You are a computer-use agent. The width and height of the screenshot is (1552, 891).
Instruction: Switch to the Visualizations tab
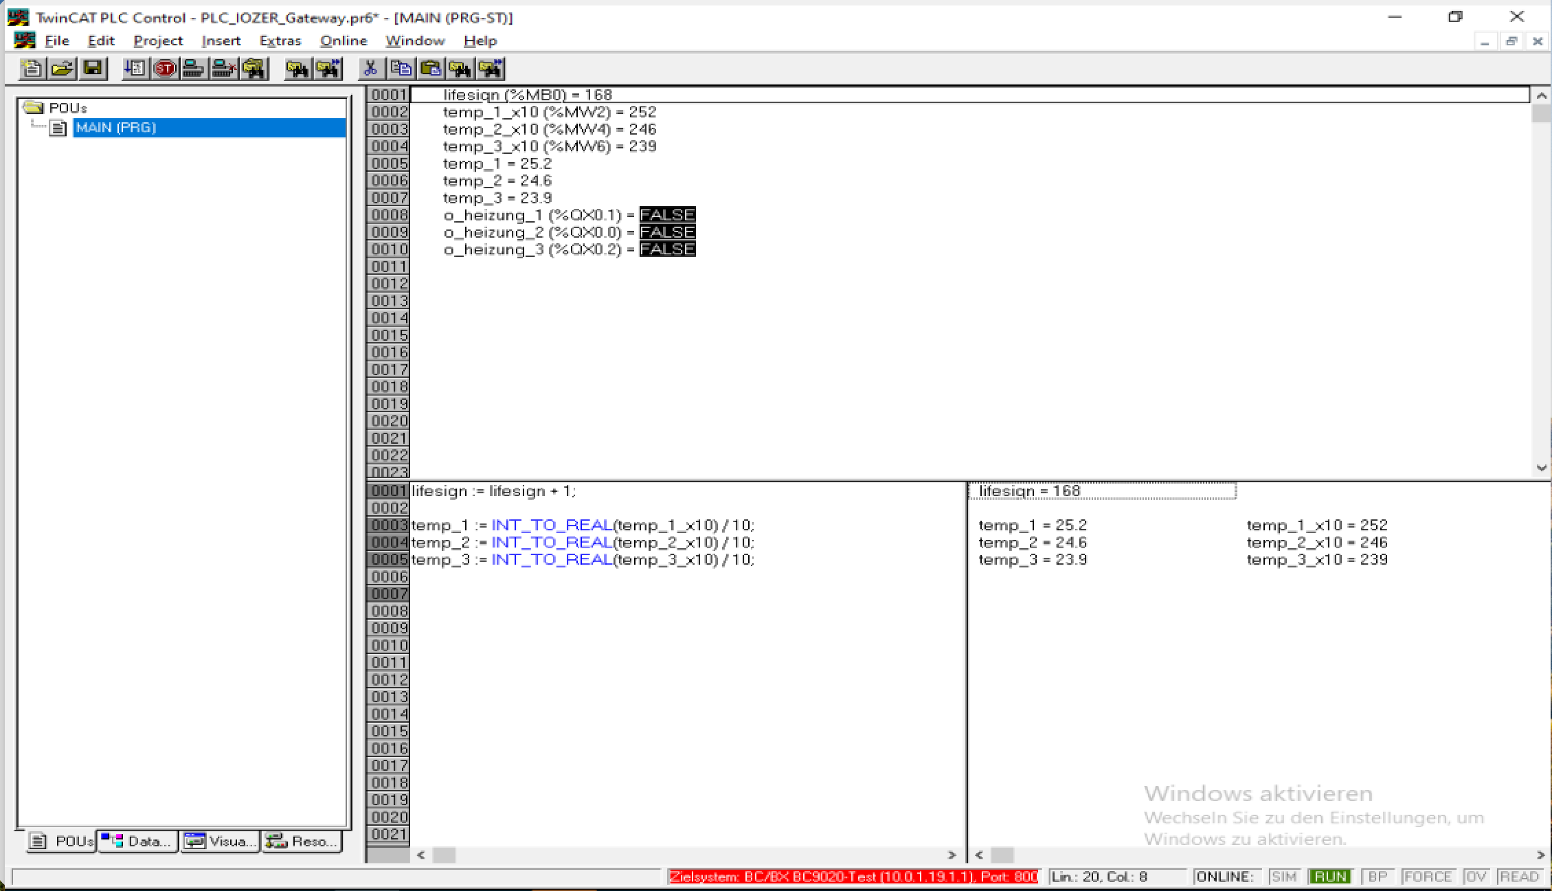tap(221, 841)
